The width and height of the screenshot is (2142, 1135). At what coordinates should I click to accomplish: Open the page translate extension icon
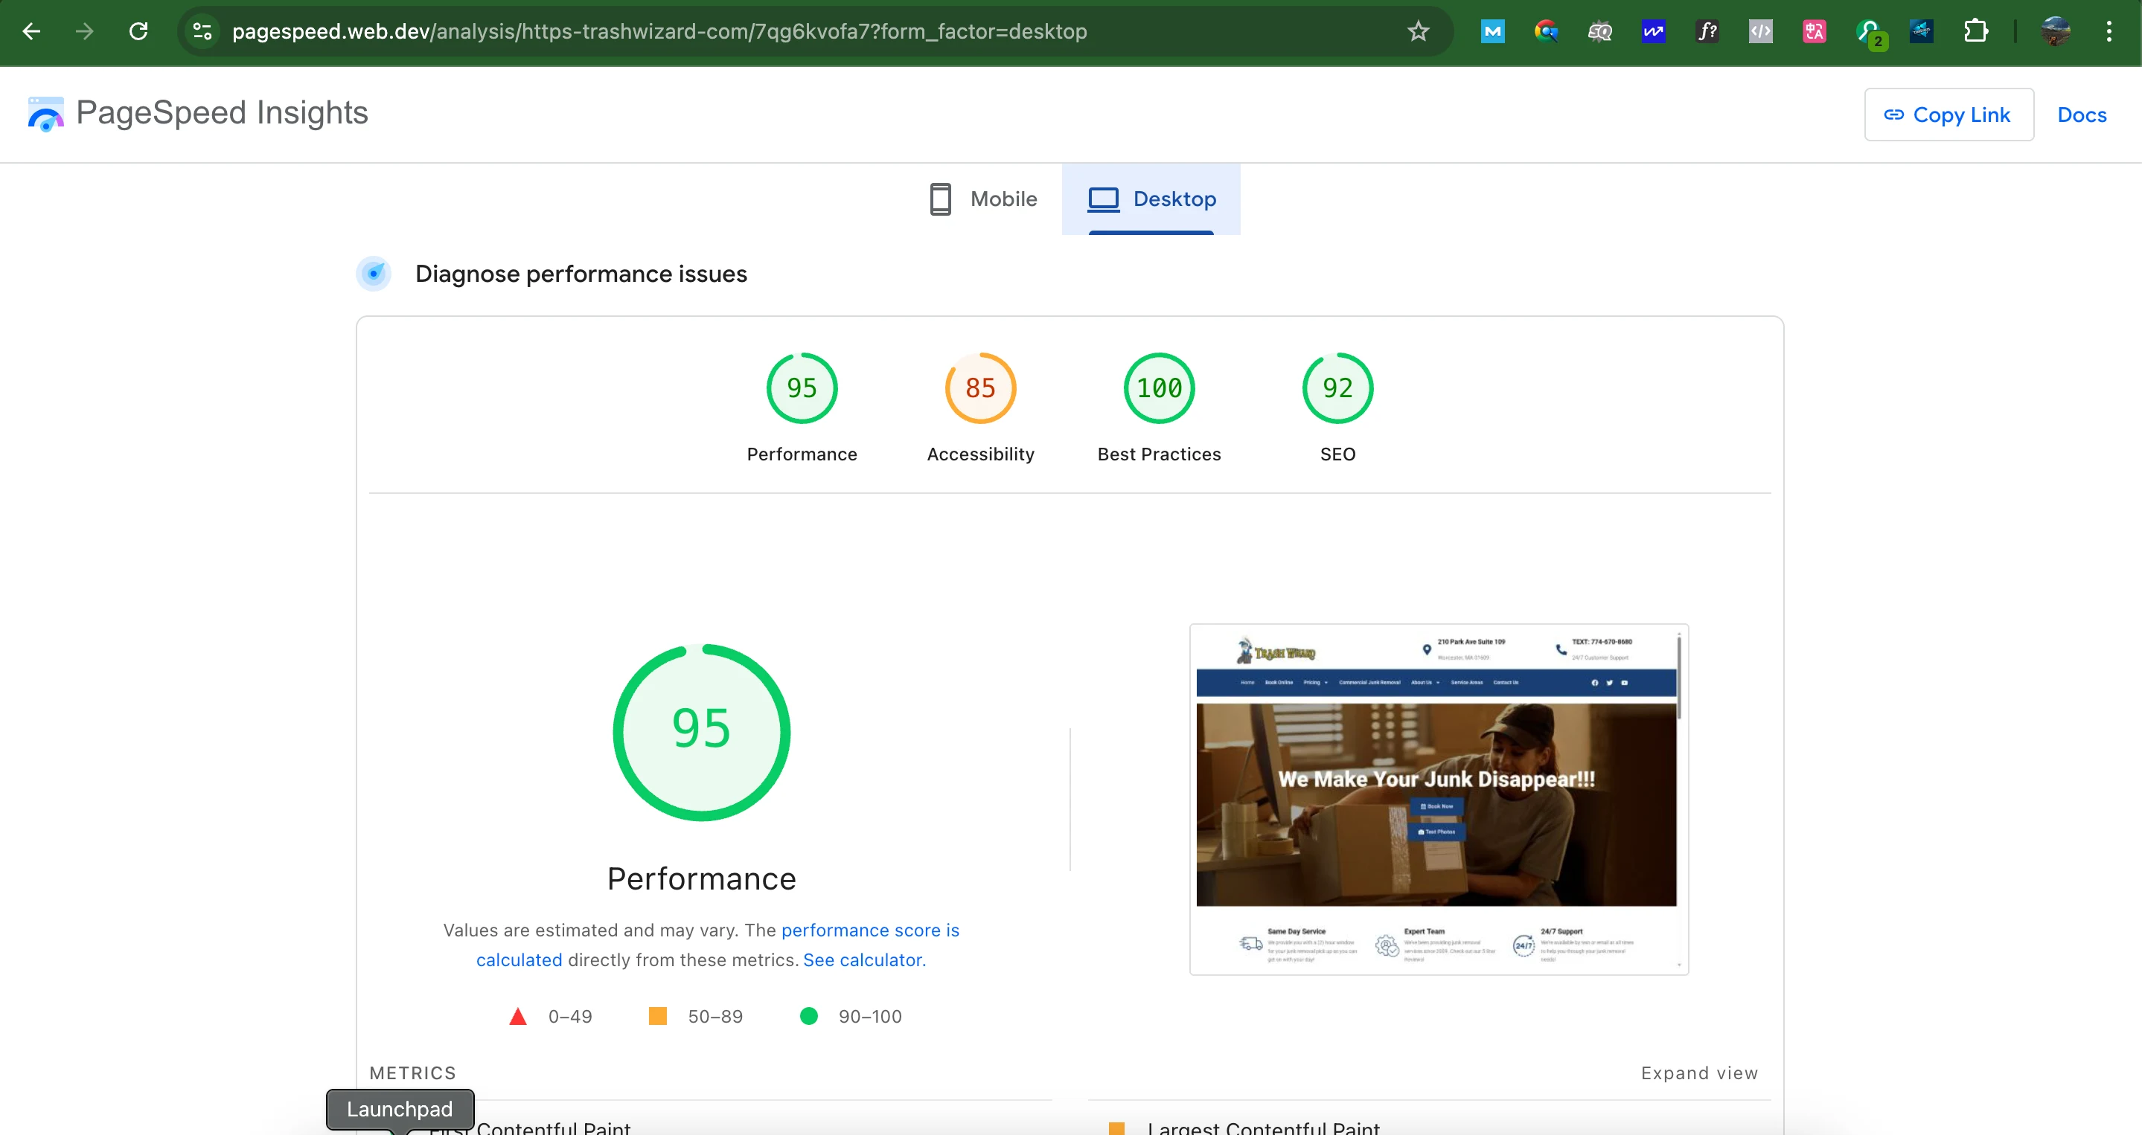[x=1815, y=31]
